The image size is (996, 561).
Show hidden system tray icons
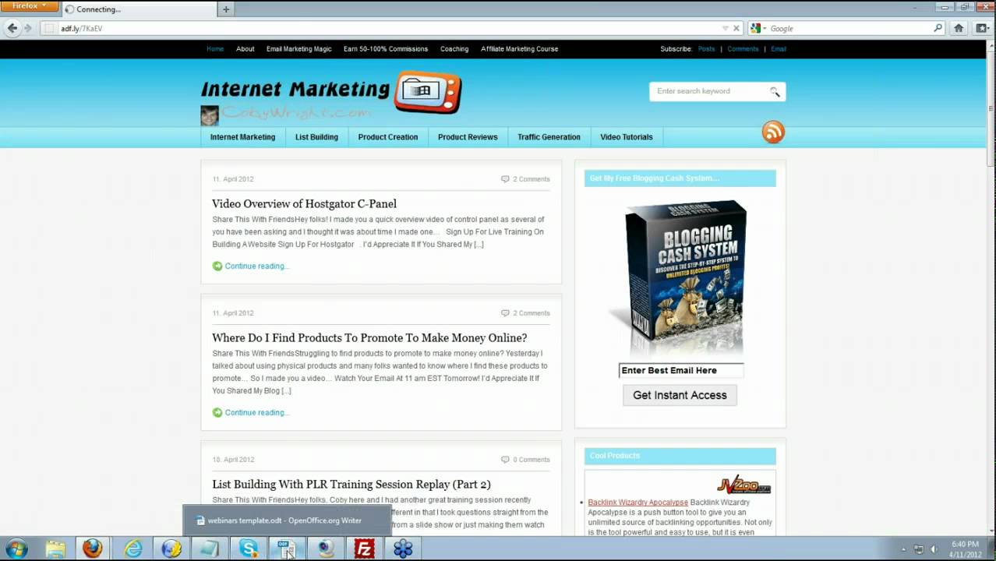coord(904,549)
